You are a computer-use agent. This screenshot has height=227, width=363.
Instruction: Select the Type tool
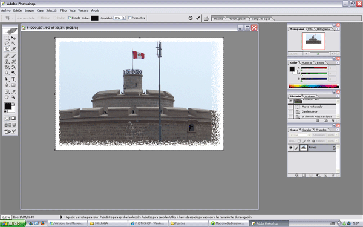tap(13, 79)
